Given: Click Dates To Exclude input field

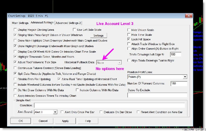Looking at the screenshot, I should point(157,95).
